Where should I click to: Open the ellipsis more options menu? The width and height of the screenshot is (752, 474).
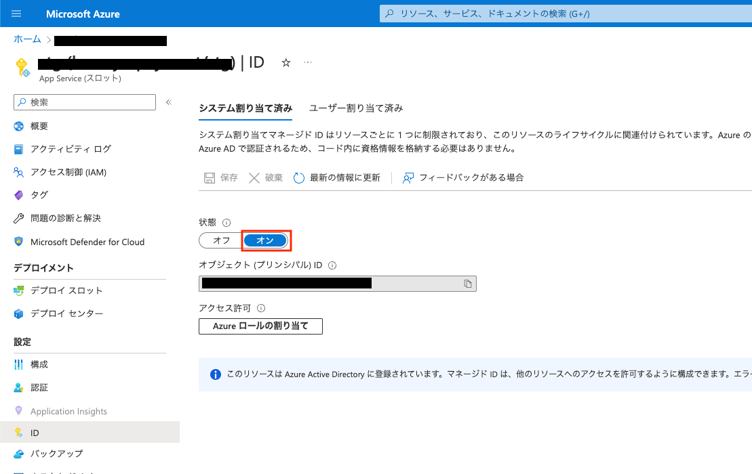(x=308, y=62)
